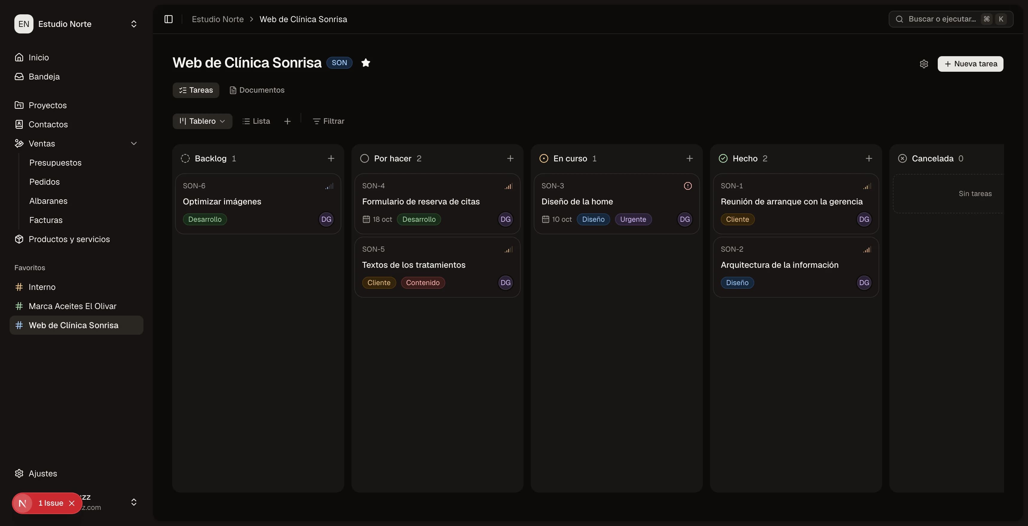The width and height of the screenshot is (1028, 526).
Task: Click priority bars icon on SON-4
Action: (508, 186)
